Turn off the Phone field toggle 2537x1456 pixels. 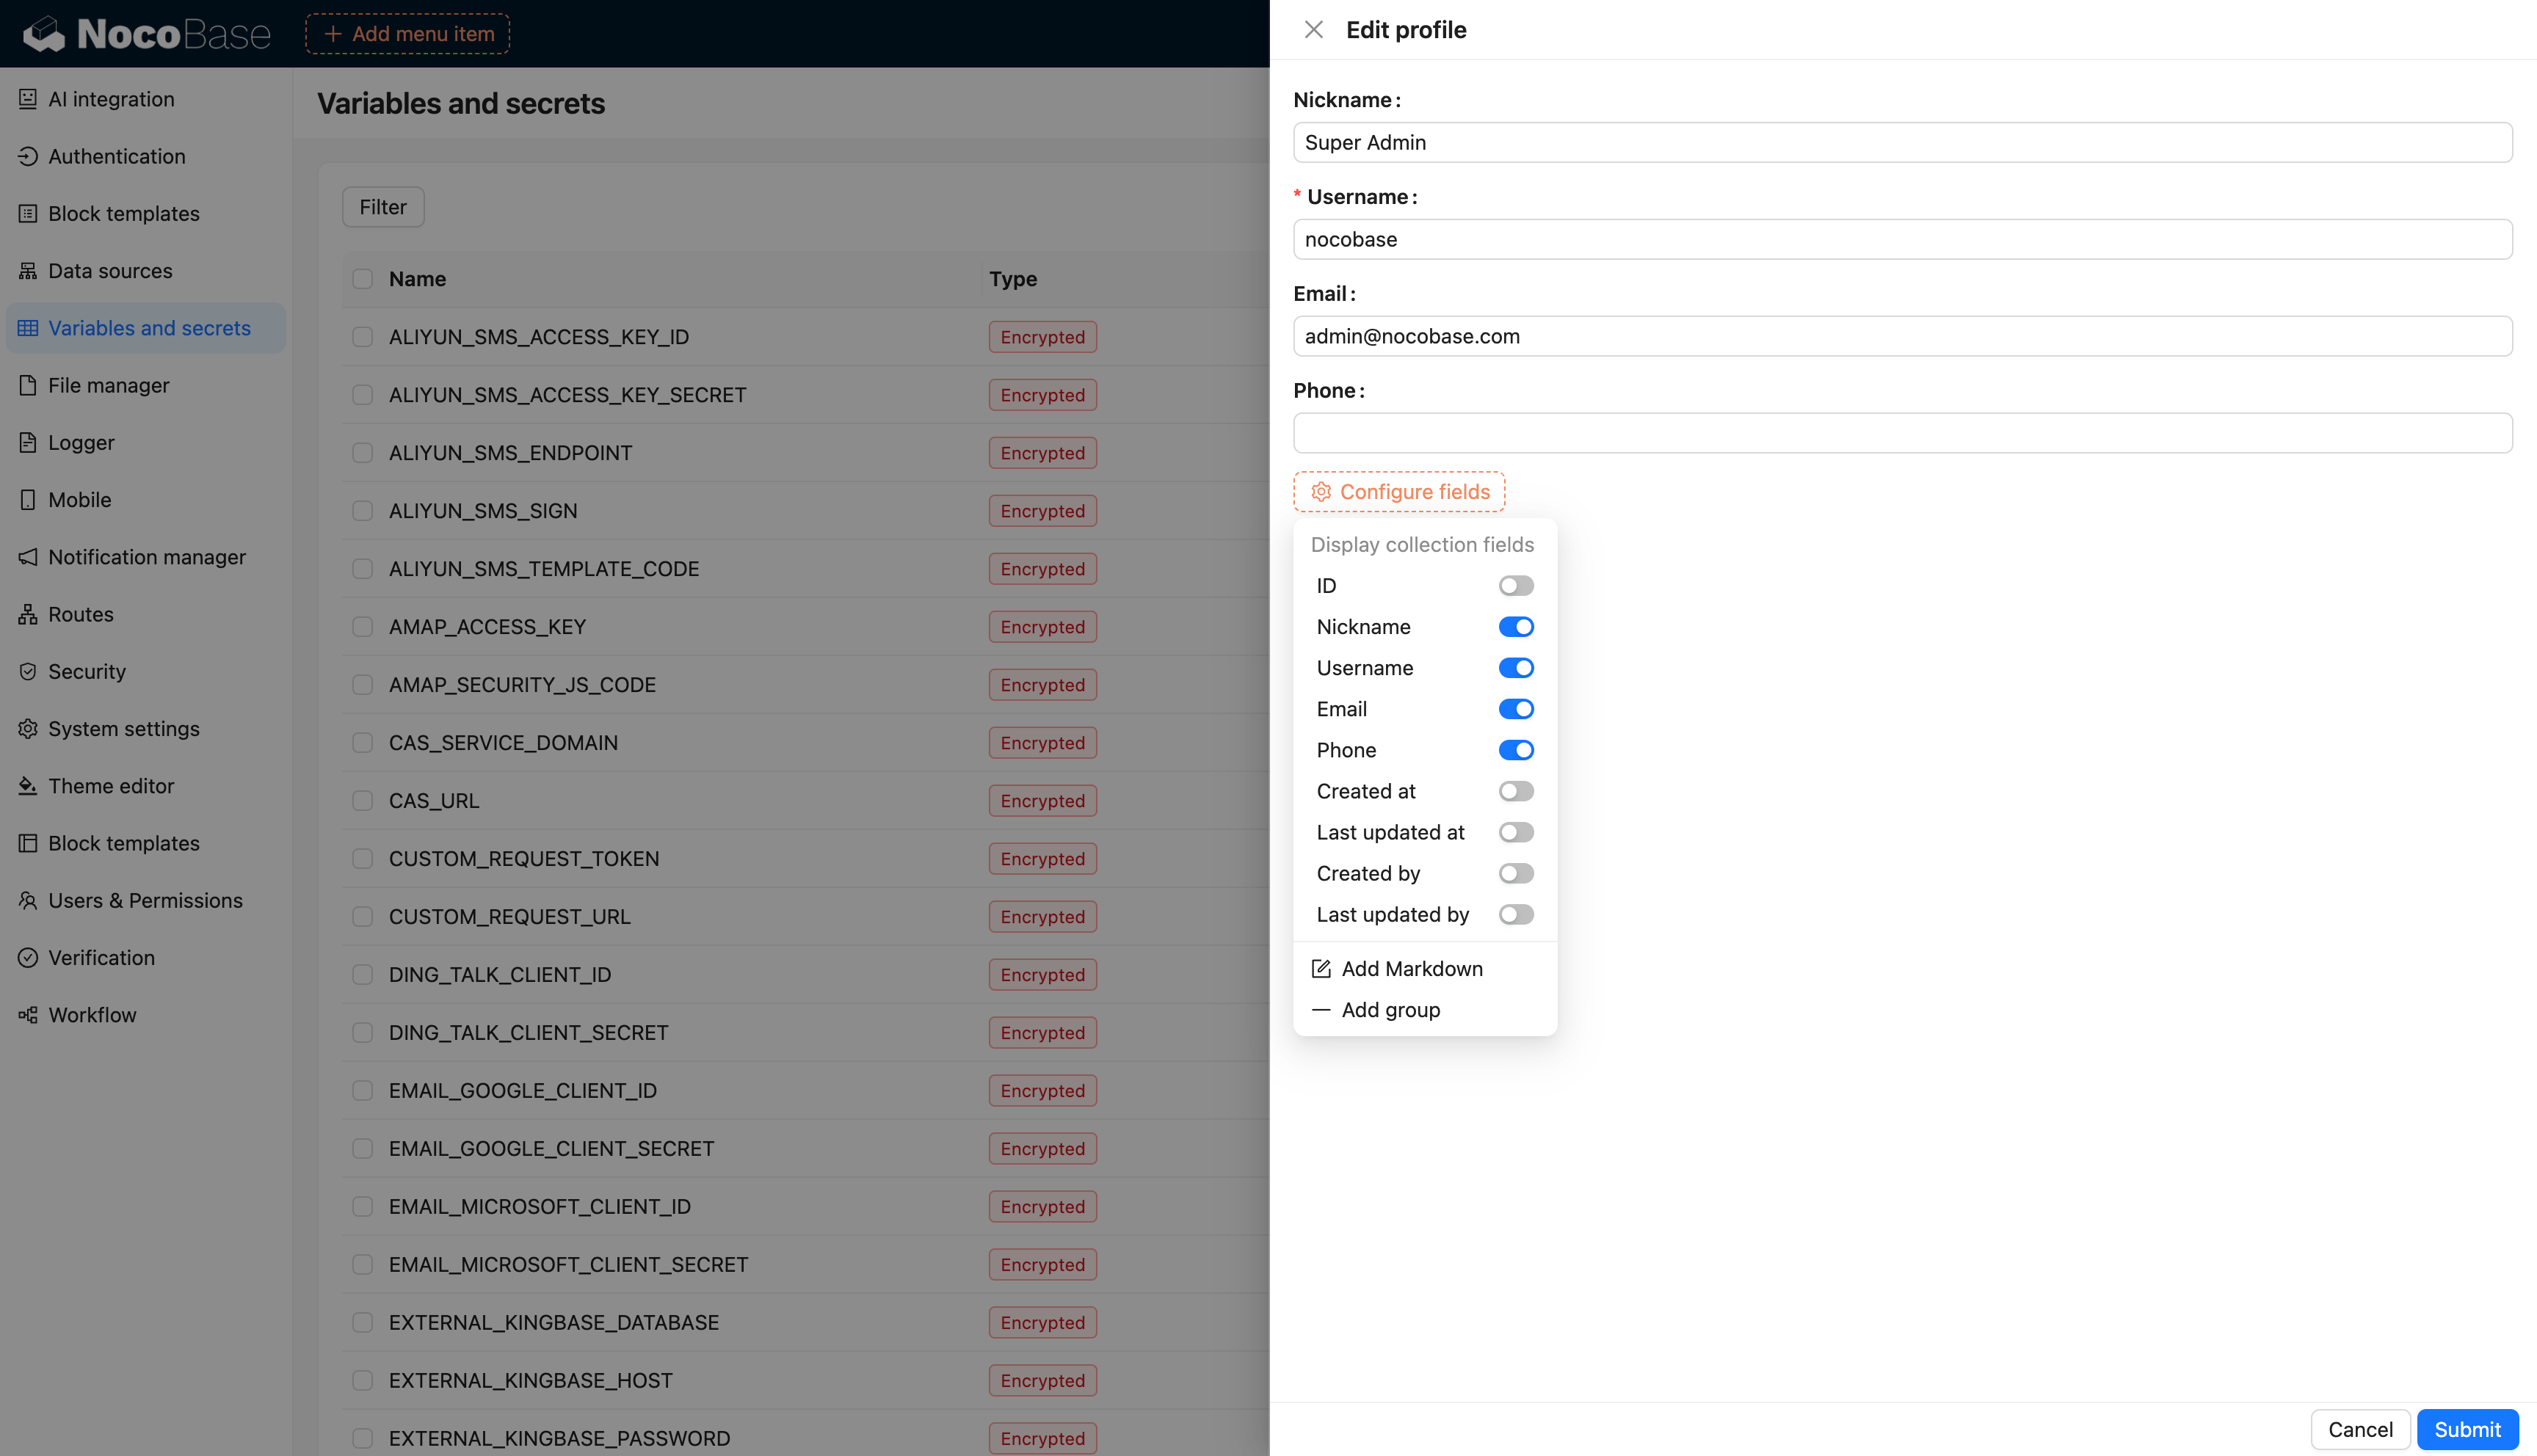(x=1516, y=750)
